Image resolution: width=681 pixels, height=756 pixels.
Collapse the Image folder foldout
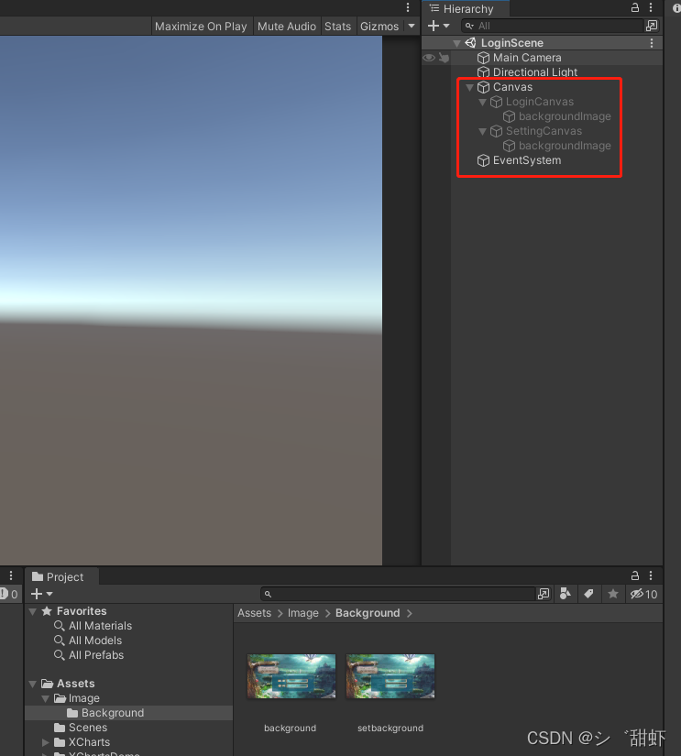tap(45, 698)
